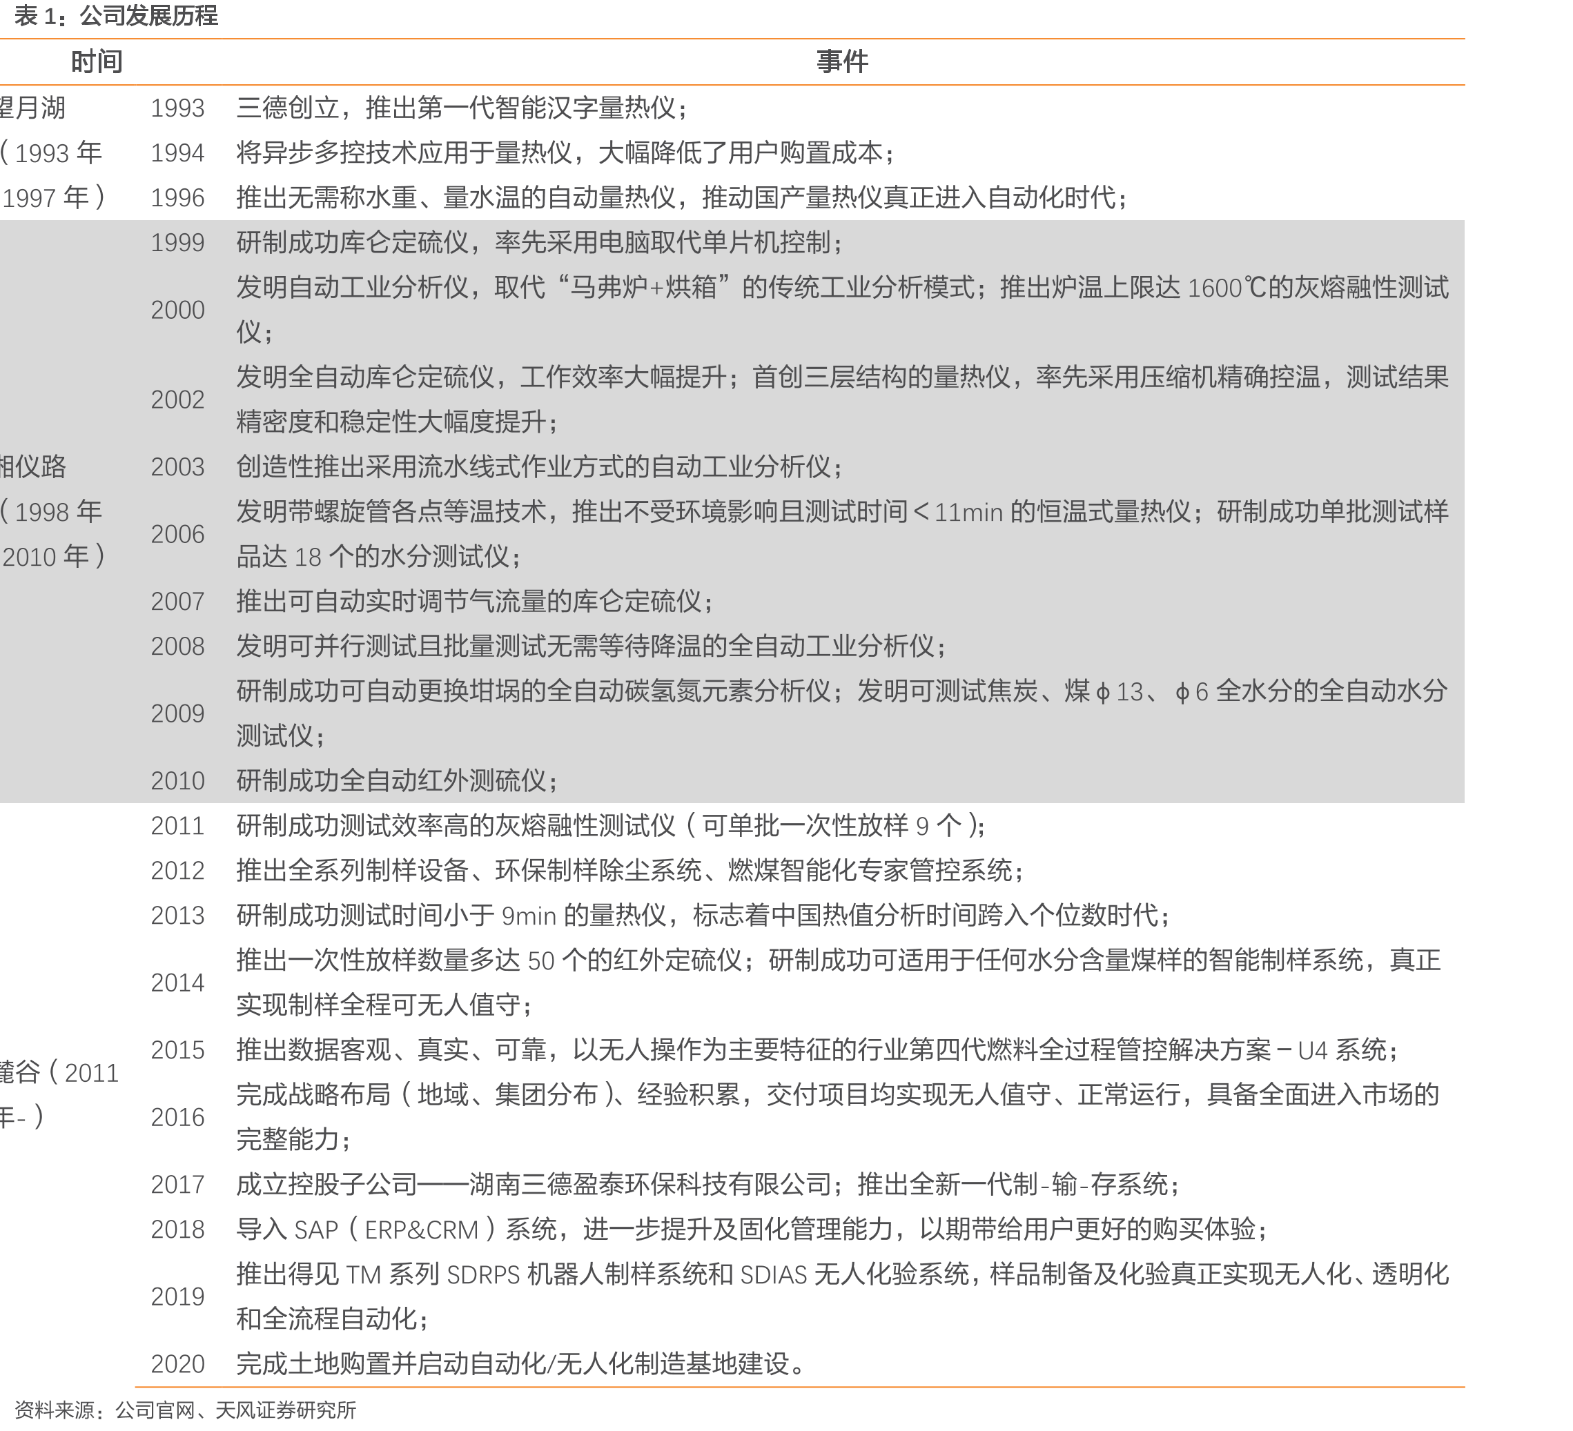Click the year 1993 cell
This screenshot has height=1431, width=1573.
pos(178,108)
